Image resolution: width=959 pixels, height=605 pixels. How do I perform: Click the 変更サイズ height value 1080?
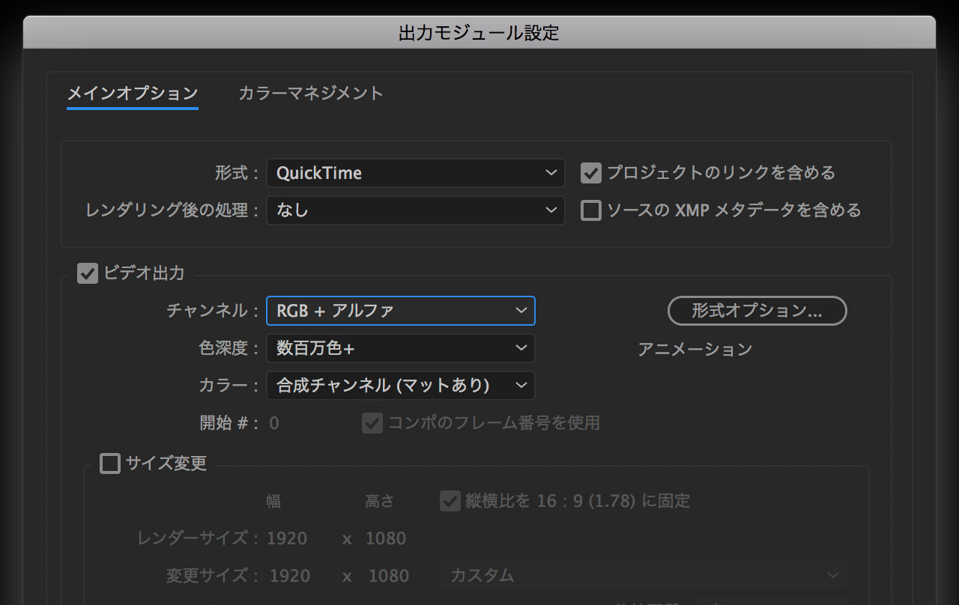[388, 576]
